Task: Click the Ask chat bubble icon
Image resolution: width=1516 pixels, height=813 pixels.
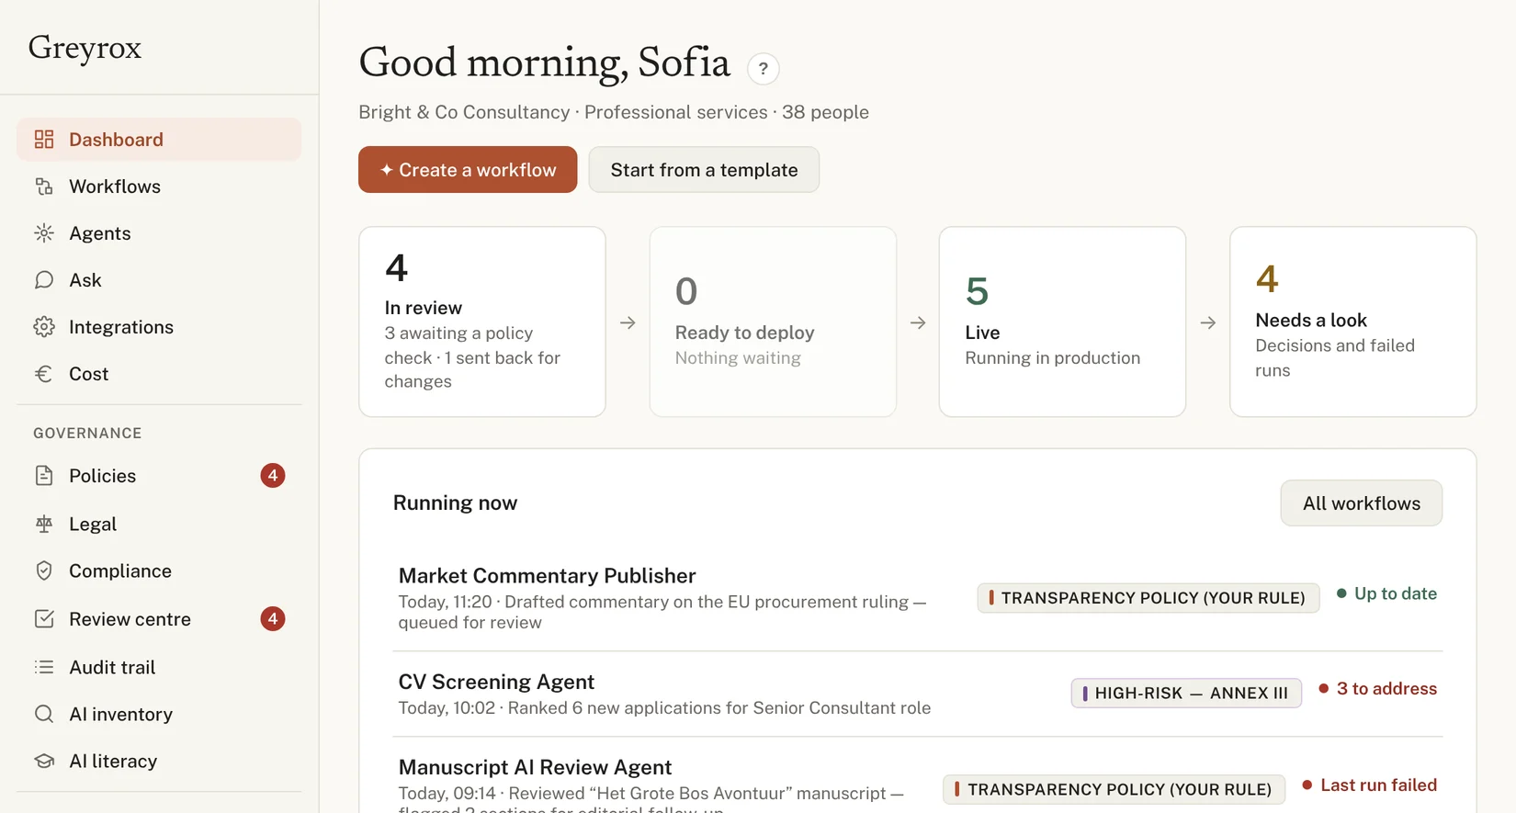Action: [x=44, y=280]
